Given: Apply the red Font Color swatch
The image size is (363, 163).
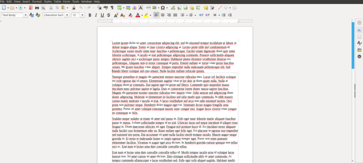Looking at the screenshot, I should tap(138, 15).
